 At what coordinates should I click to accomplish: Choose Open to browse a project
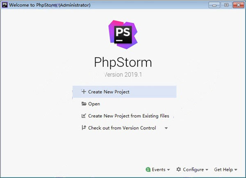94,104
